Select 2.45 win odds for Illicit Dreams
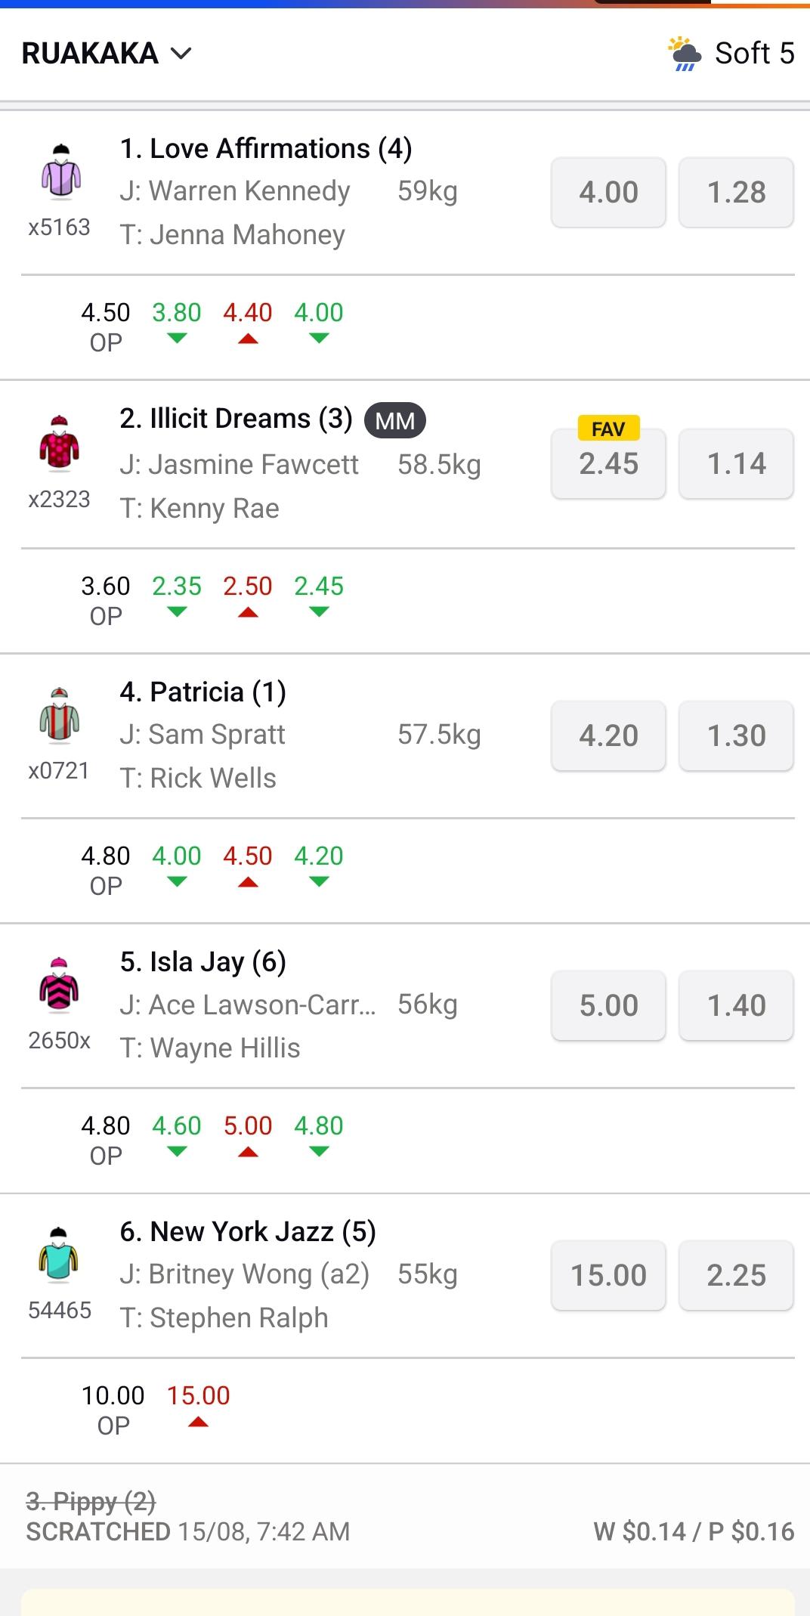This screenshot has width=810, height=1616. [607, 464]
